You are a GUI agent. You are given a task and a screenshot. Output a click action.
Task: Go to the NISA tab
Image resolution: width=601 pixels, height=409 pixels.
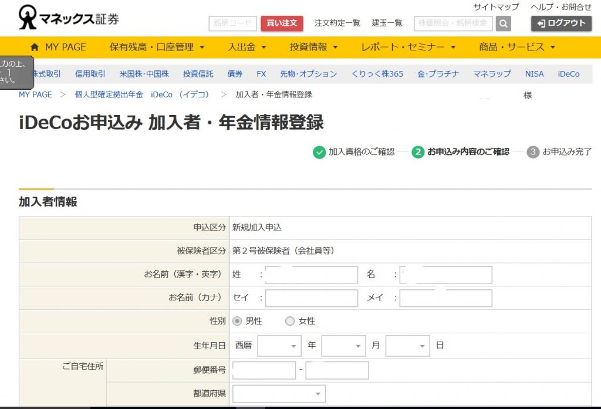[x=534, y=74]
